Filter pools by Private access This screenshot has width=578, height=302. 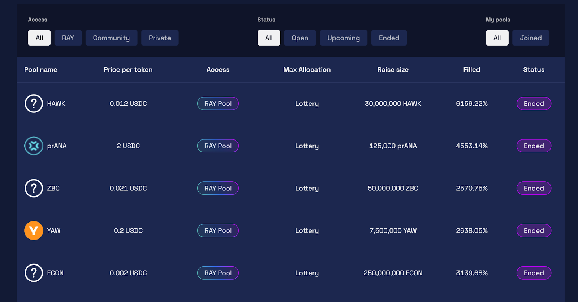[160, 38]
